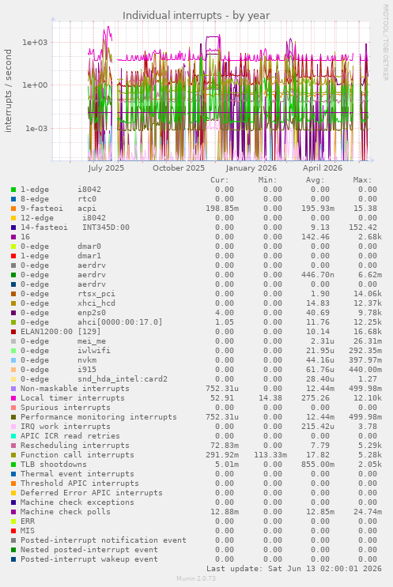The image size is (393, 587).
Task: Click the rtsx_pci legend color swatch
Action: tap(13, 294)
